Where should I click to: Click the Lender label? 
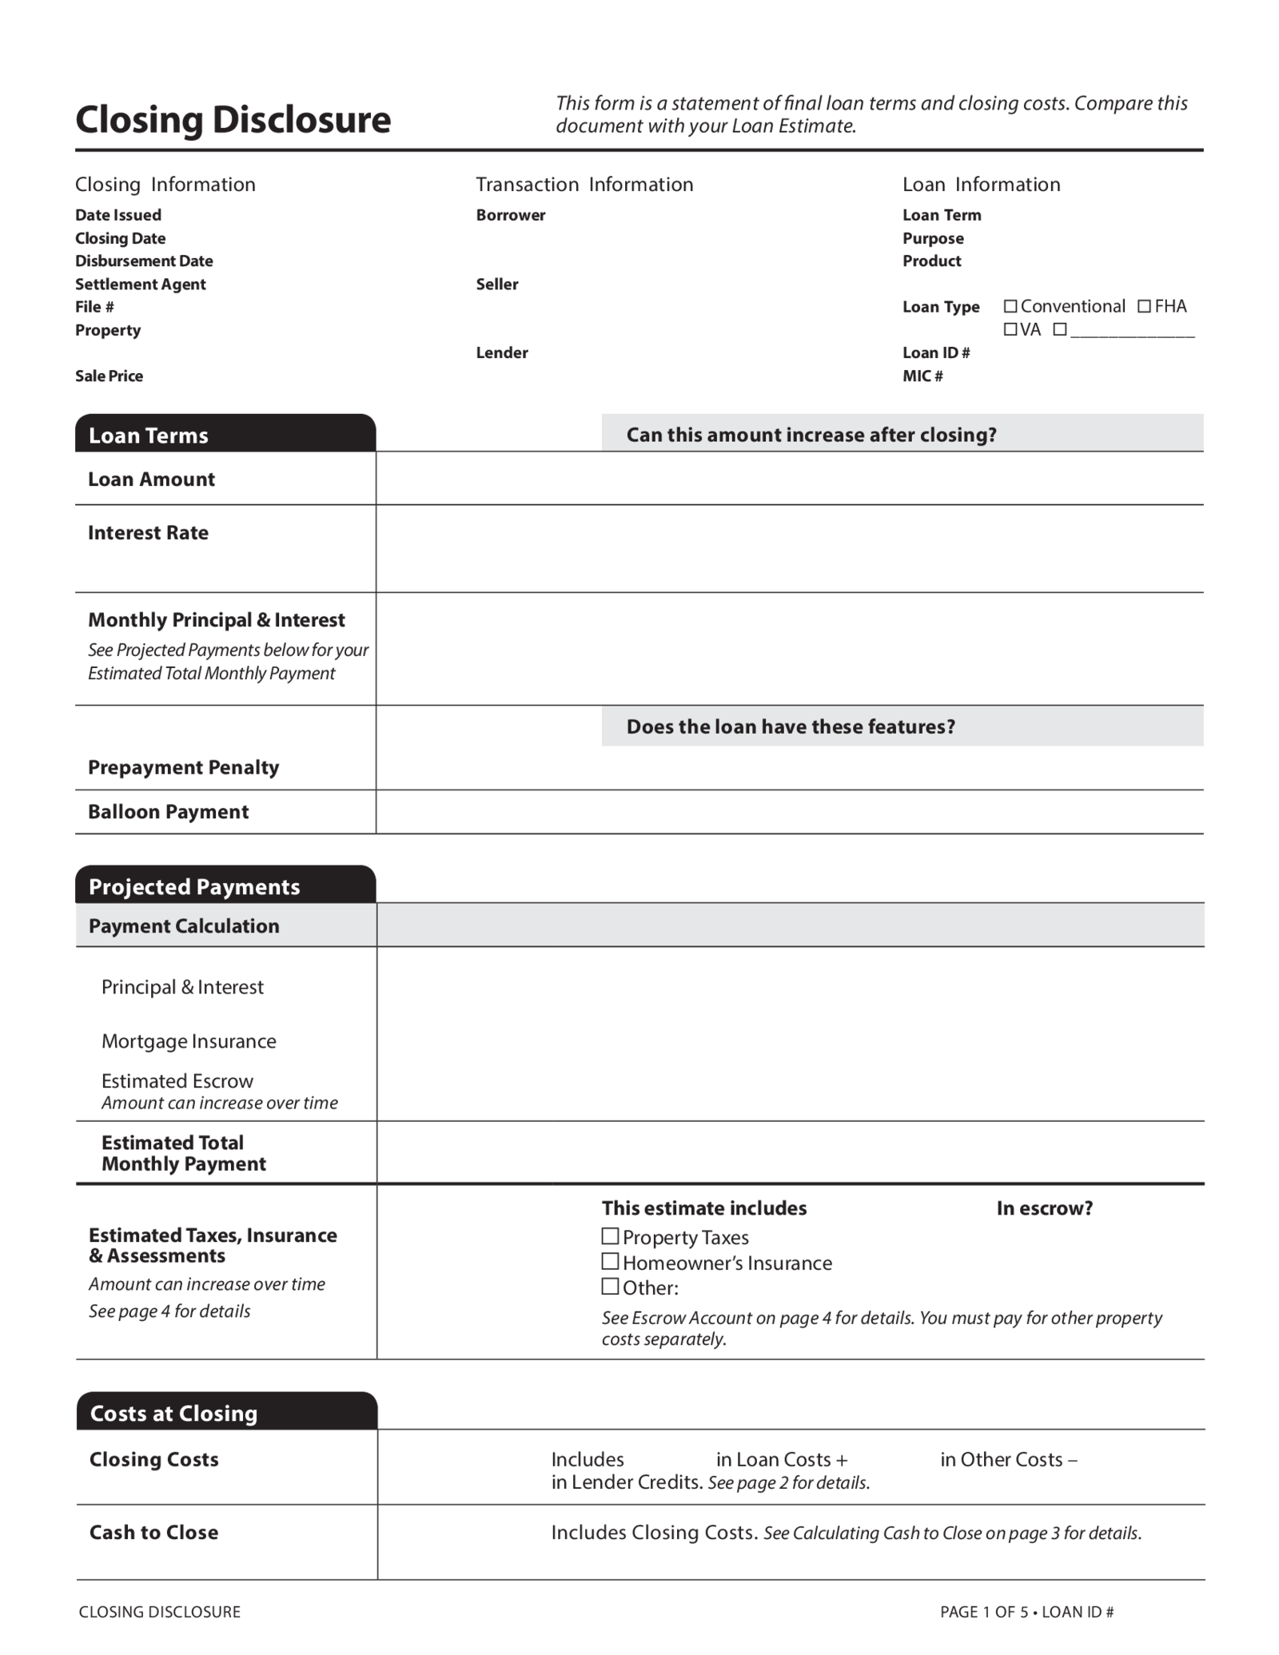[502, 352]
